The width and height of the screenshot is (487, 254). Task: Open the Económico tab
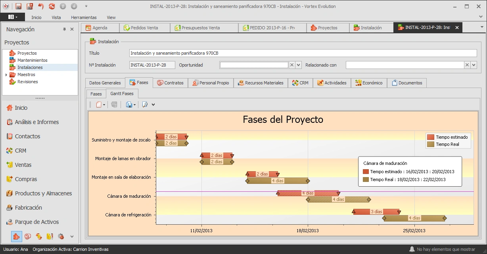369,83
